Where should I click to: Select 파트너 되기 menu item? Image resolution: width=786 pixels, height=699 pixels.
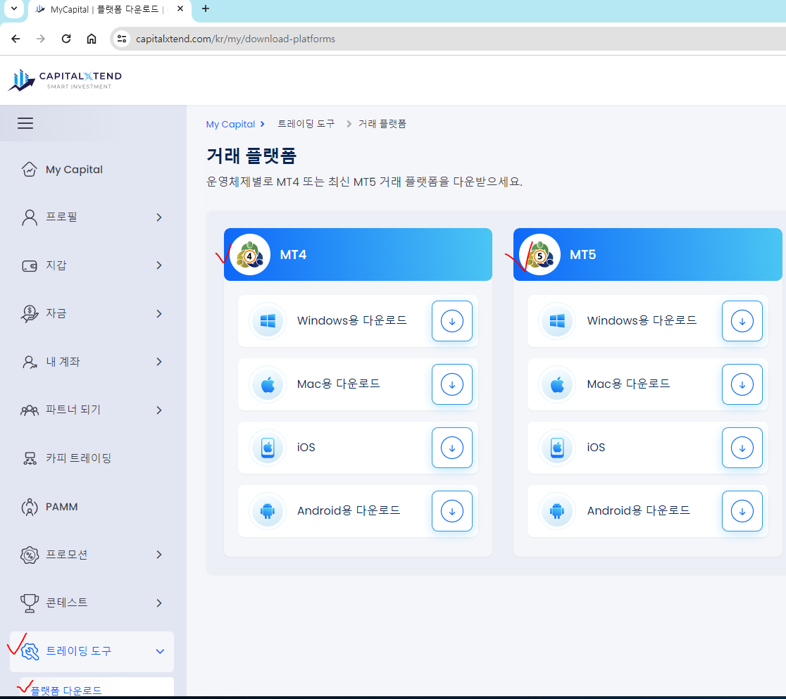point(92,410)
